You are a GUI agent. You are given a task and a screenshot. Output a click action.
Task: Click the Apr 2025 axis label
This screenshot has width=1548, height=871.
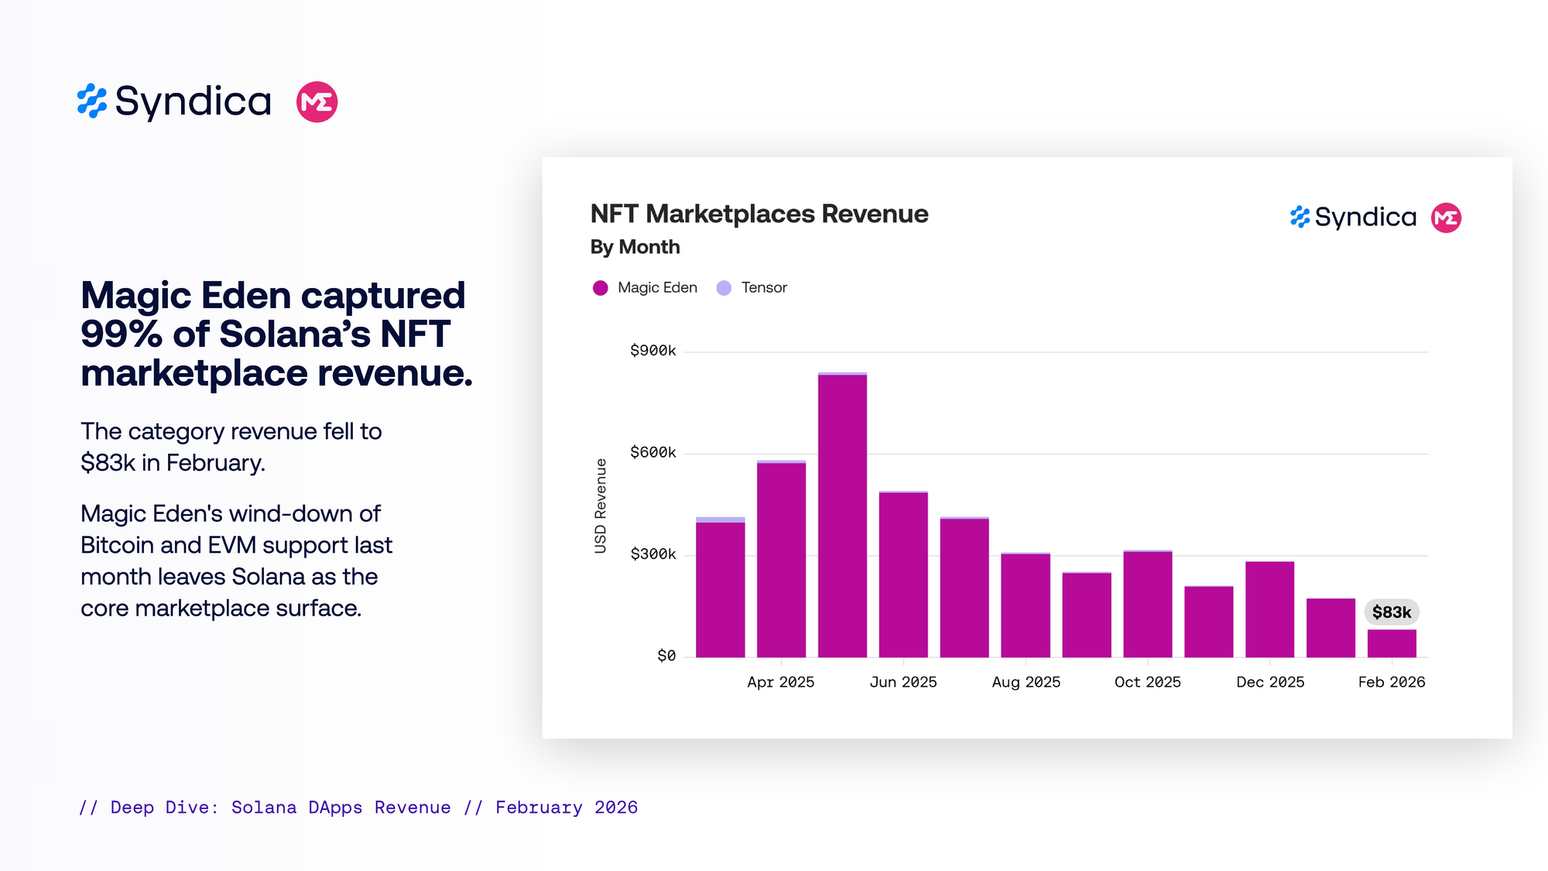780,682
